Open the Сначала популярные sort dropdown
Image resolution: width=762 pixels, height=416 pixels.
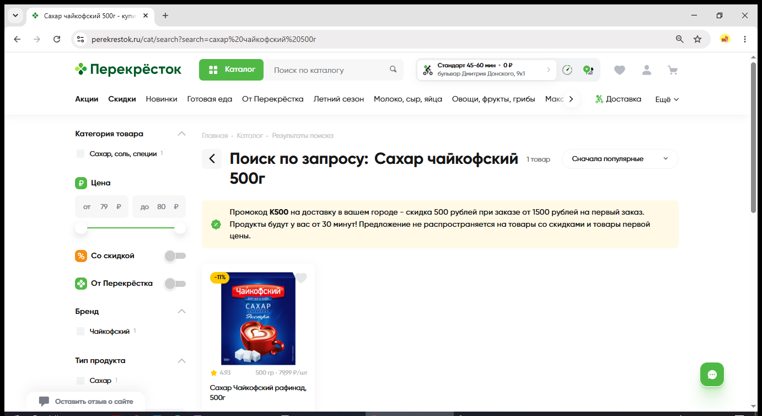click(x=620, y=159)
